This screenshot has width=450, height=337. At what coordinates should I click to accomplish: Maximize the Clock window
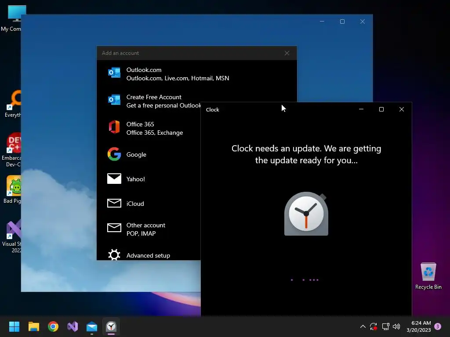point(381,109)
